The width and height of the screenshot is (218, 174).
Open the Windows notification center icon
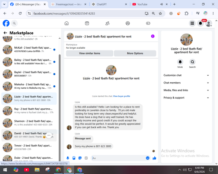coord(211,170)
